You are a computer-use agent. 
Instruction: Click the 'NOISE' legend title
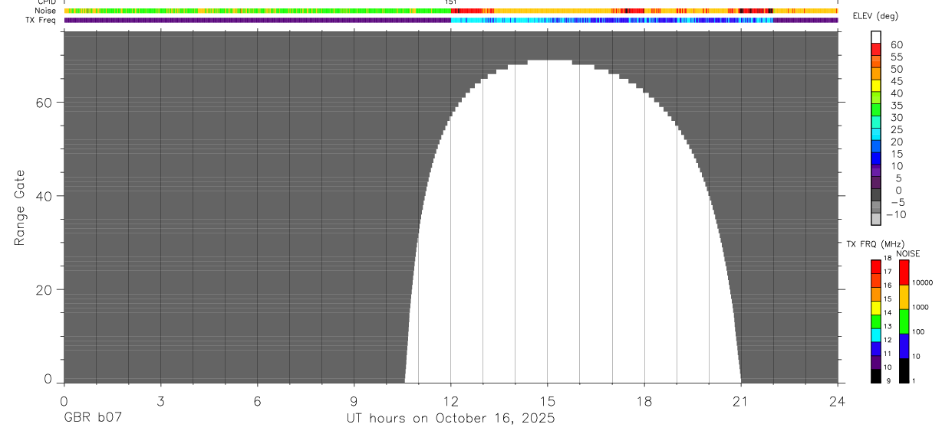point(908,254)
